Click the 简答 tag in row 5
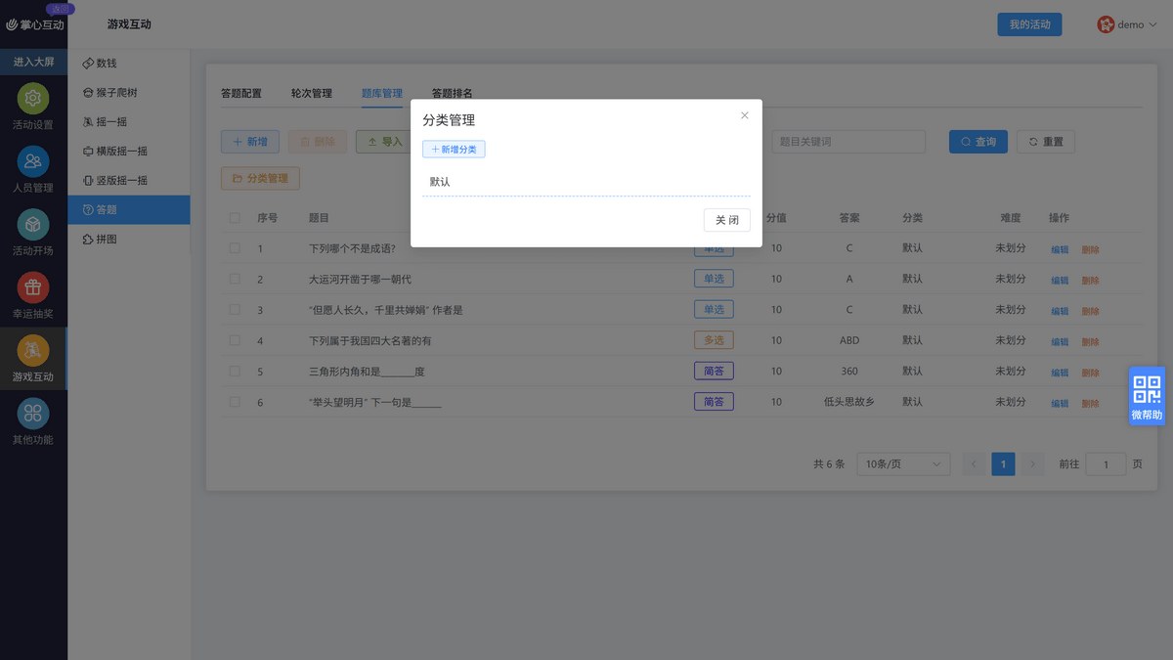 [x=714, y=372]
